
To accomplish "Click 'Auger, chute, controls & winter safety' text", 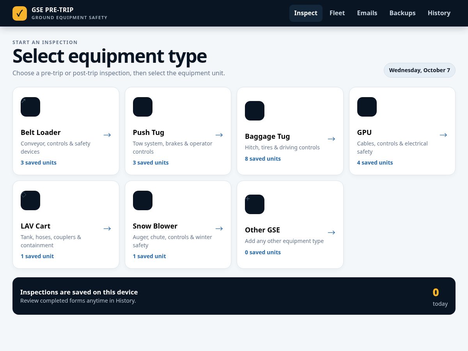I will point(172,241).
